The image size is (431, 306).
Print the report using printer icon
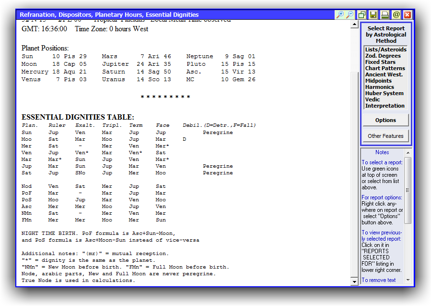pyautogui.click(x=384, y=15)
